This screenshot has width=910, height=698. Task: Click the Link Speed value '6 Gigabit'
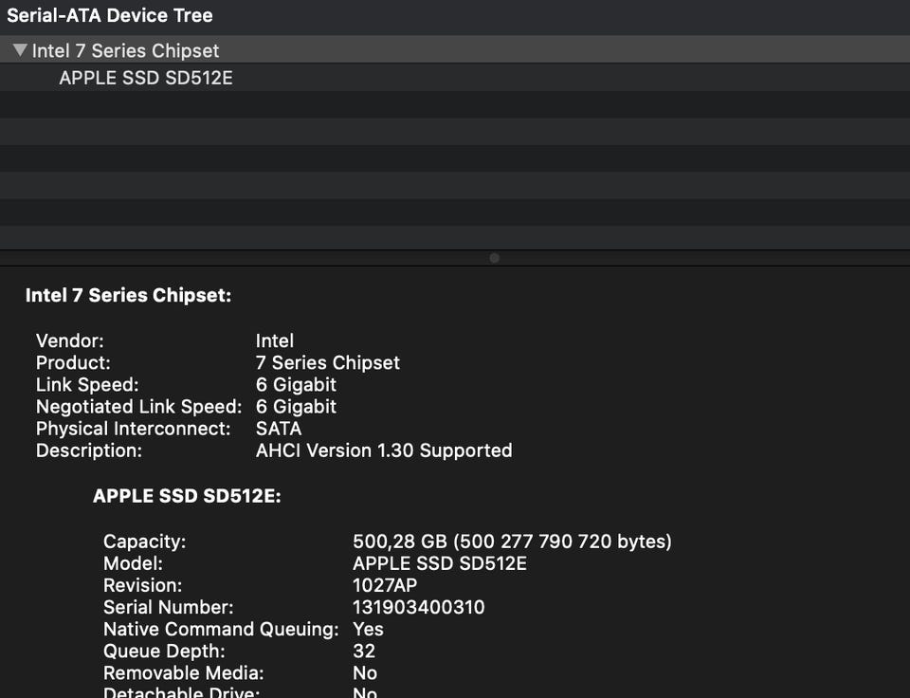pos(296,385)
